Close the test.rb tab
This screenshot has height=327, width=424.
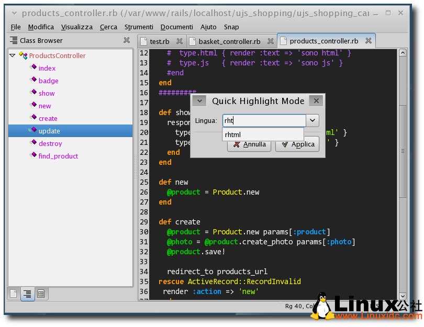pyautogui.click(x=180, y=41)
